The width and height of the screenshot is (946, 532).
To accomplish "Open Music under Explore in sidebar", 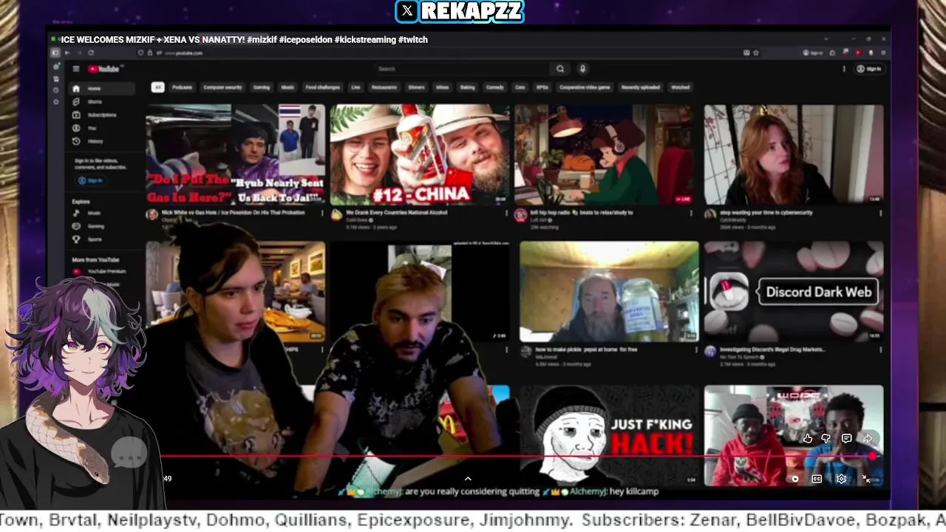I will click(x=102, y=213).
